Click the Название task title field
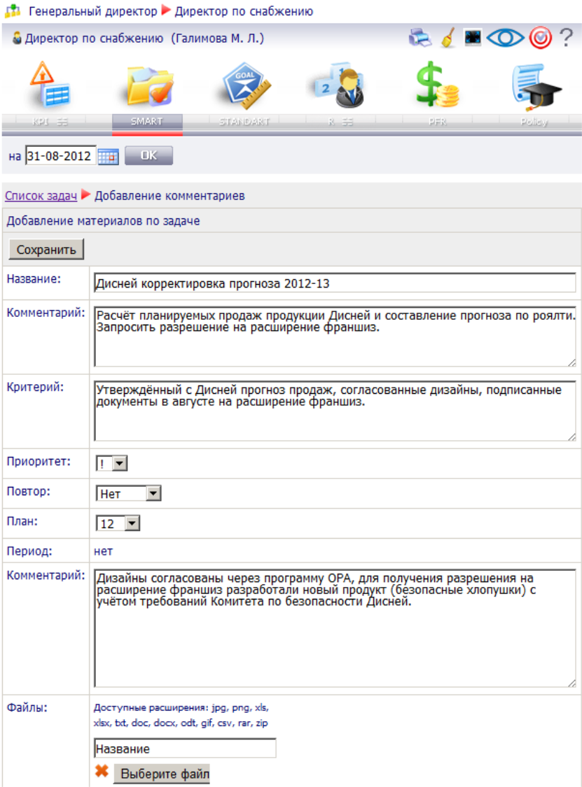 [335, 283]
